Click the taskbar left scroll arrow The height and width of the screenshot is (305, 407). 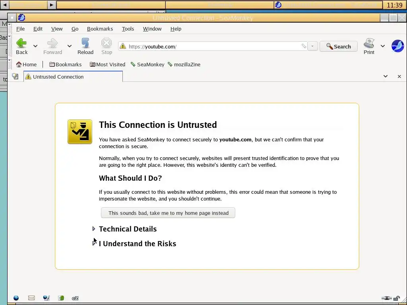click(5, 5)
